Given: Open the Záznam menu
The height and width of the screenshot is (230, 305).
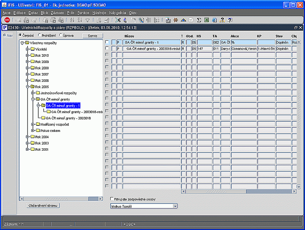Looking at the screenshot, I should 57,13.
